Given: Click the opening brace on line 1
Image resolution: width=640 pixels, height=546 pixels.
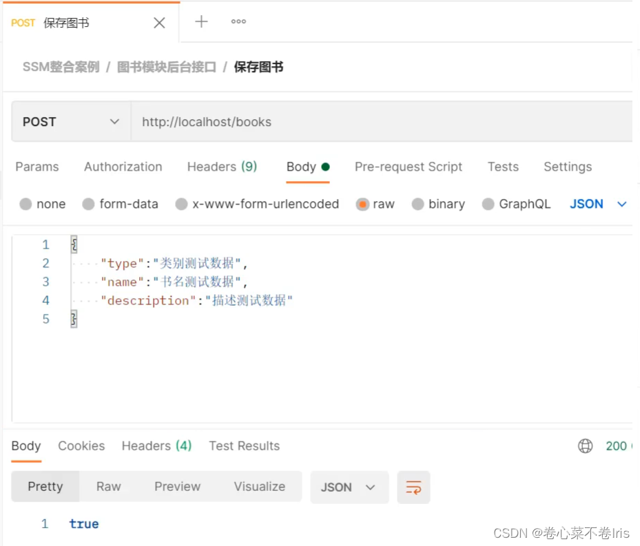Looking at the screenshot, I should pyautogui.click(x=74, y=244).
